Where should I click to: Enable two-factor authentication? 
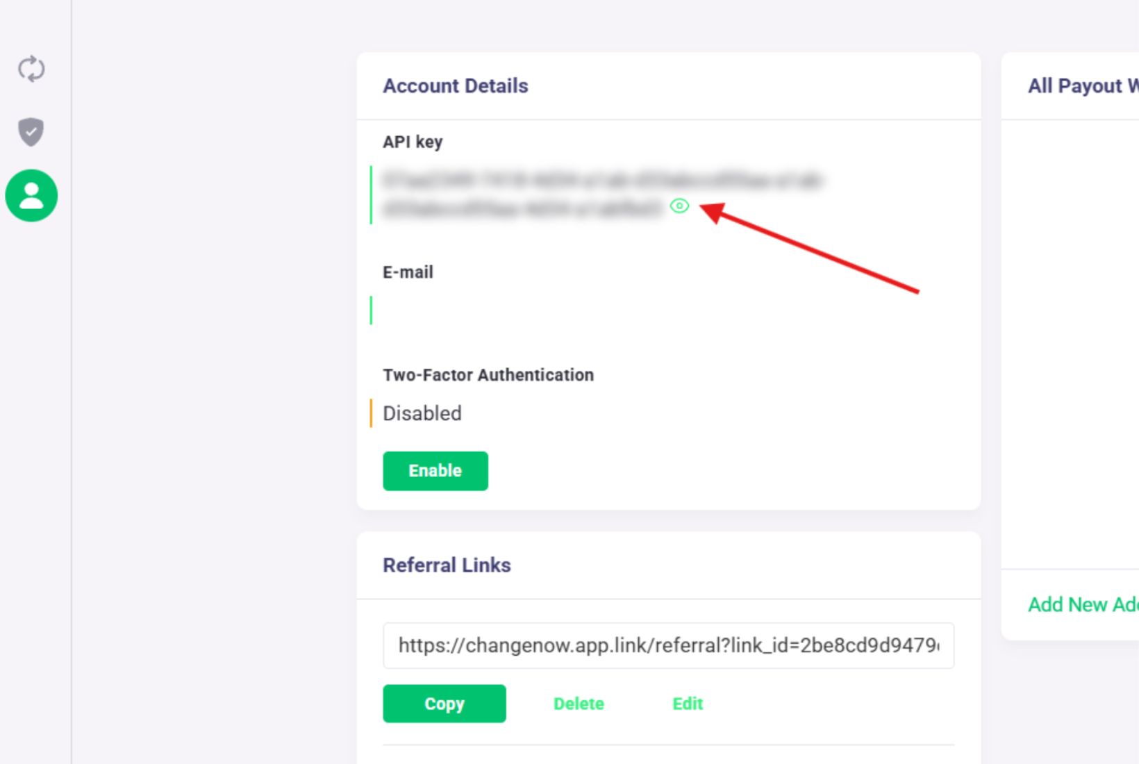point(435,471)
